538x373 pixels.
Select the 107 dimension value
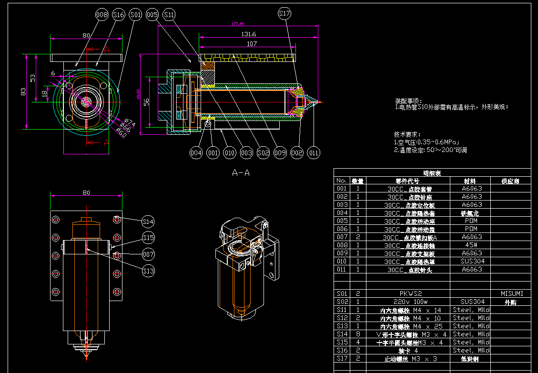(x=252, y=44)
